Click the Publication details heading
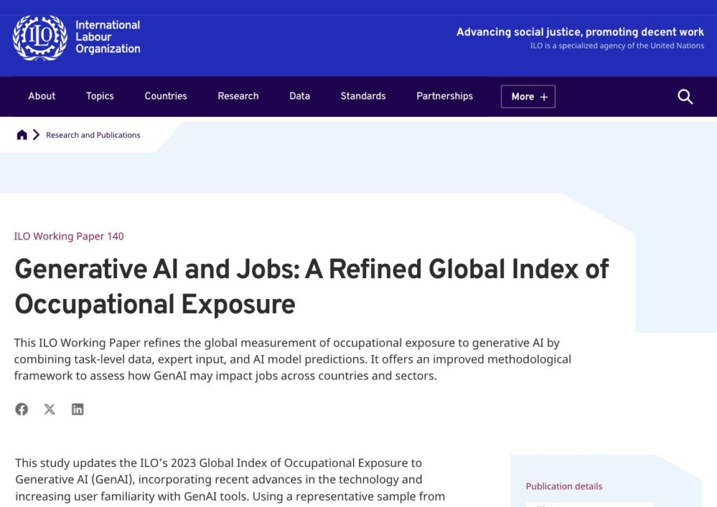The image size is (717, 507). click(x=564, y=487)
